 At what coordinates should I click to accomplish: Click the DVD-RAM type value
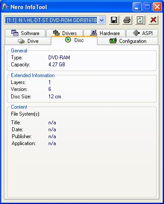point(59,58)
